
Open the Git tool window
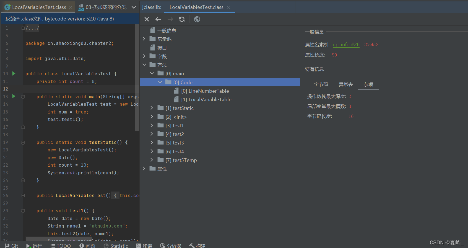pos(12,246)
